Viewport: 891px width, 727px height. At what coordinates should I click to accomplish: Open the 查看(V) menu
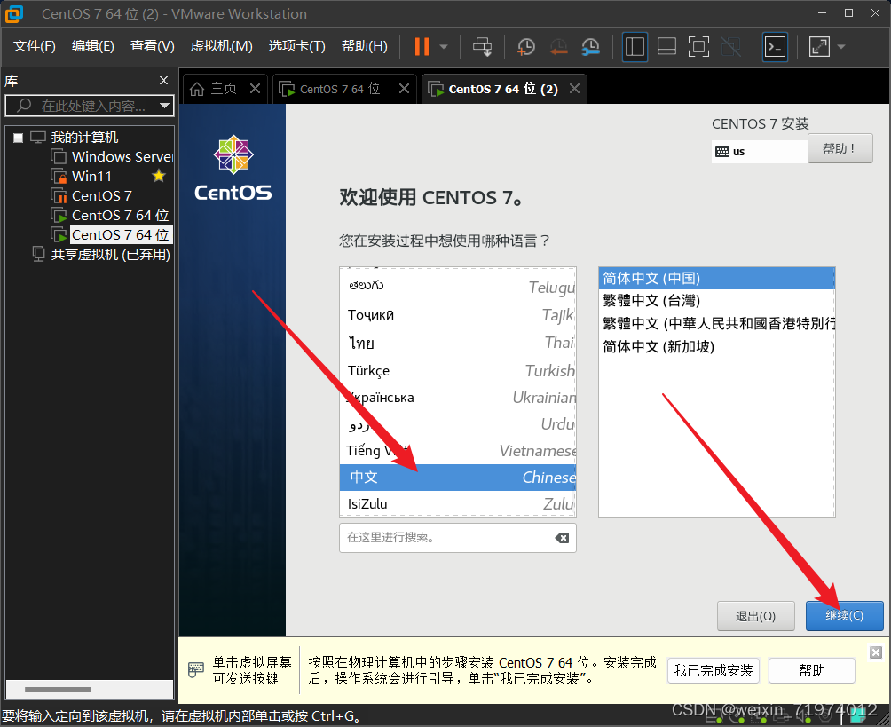point(153,46)
